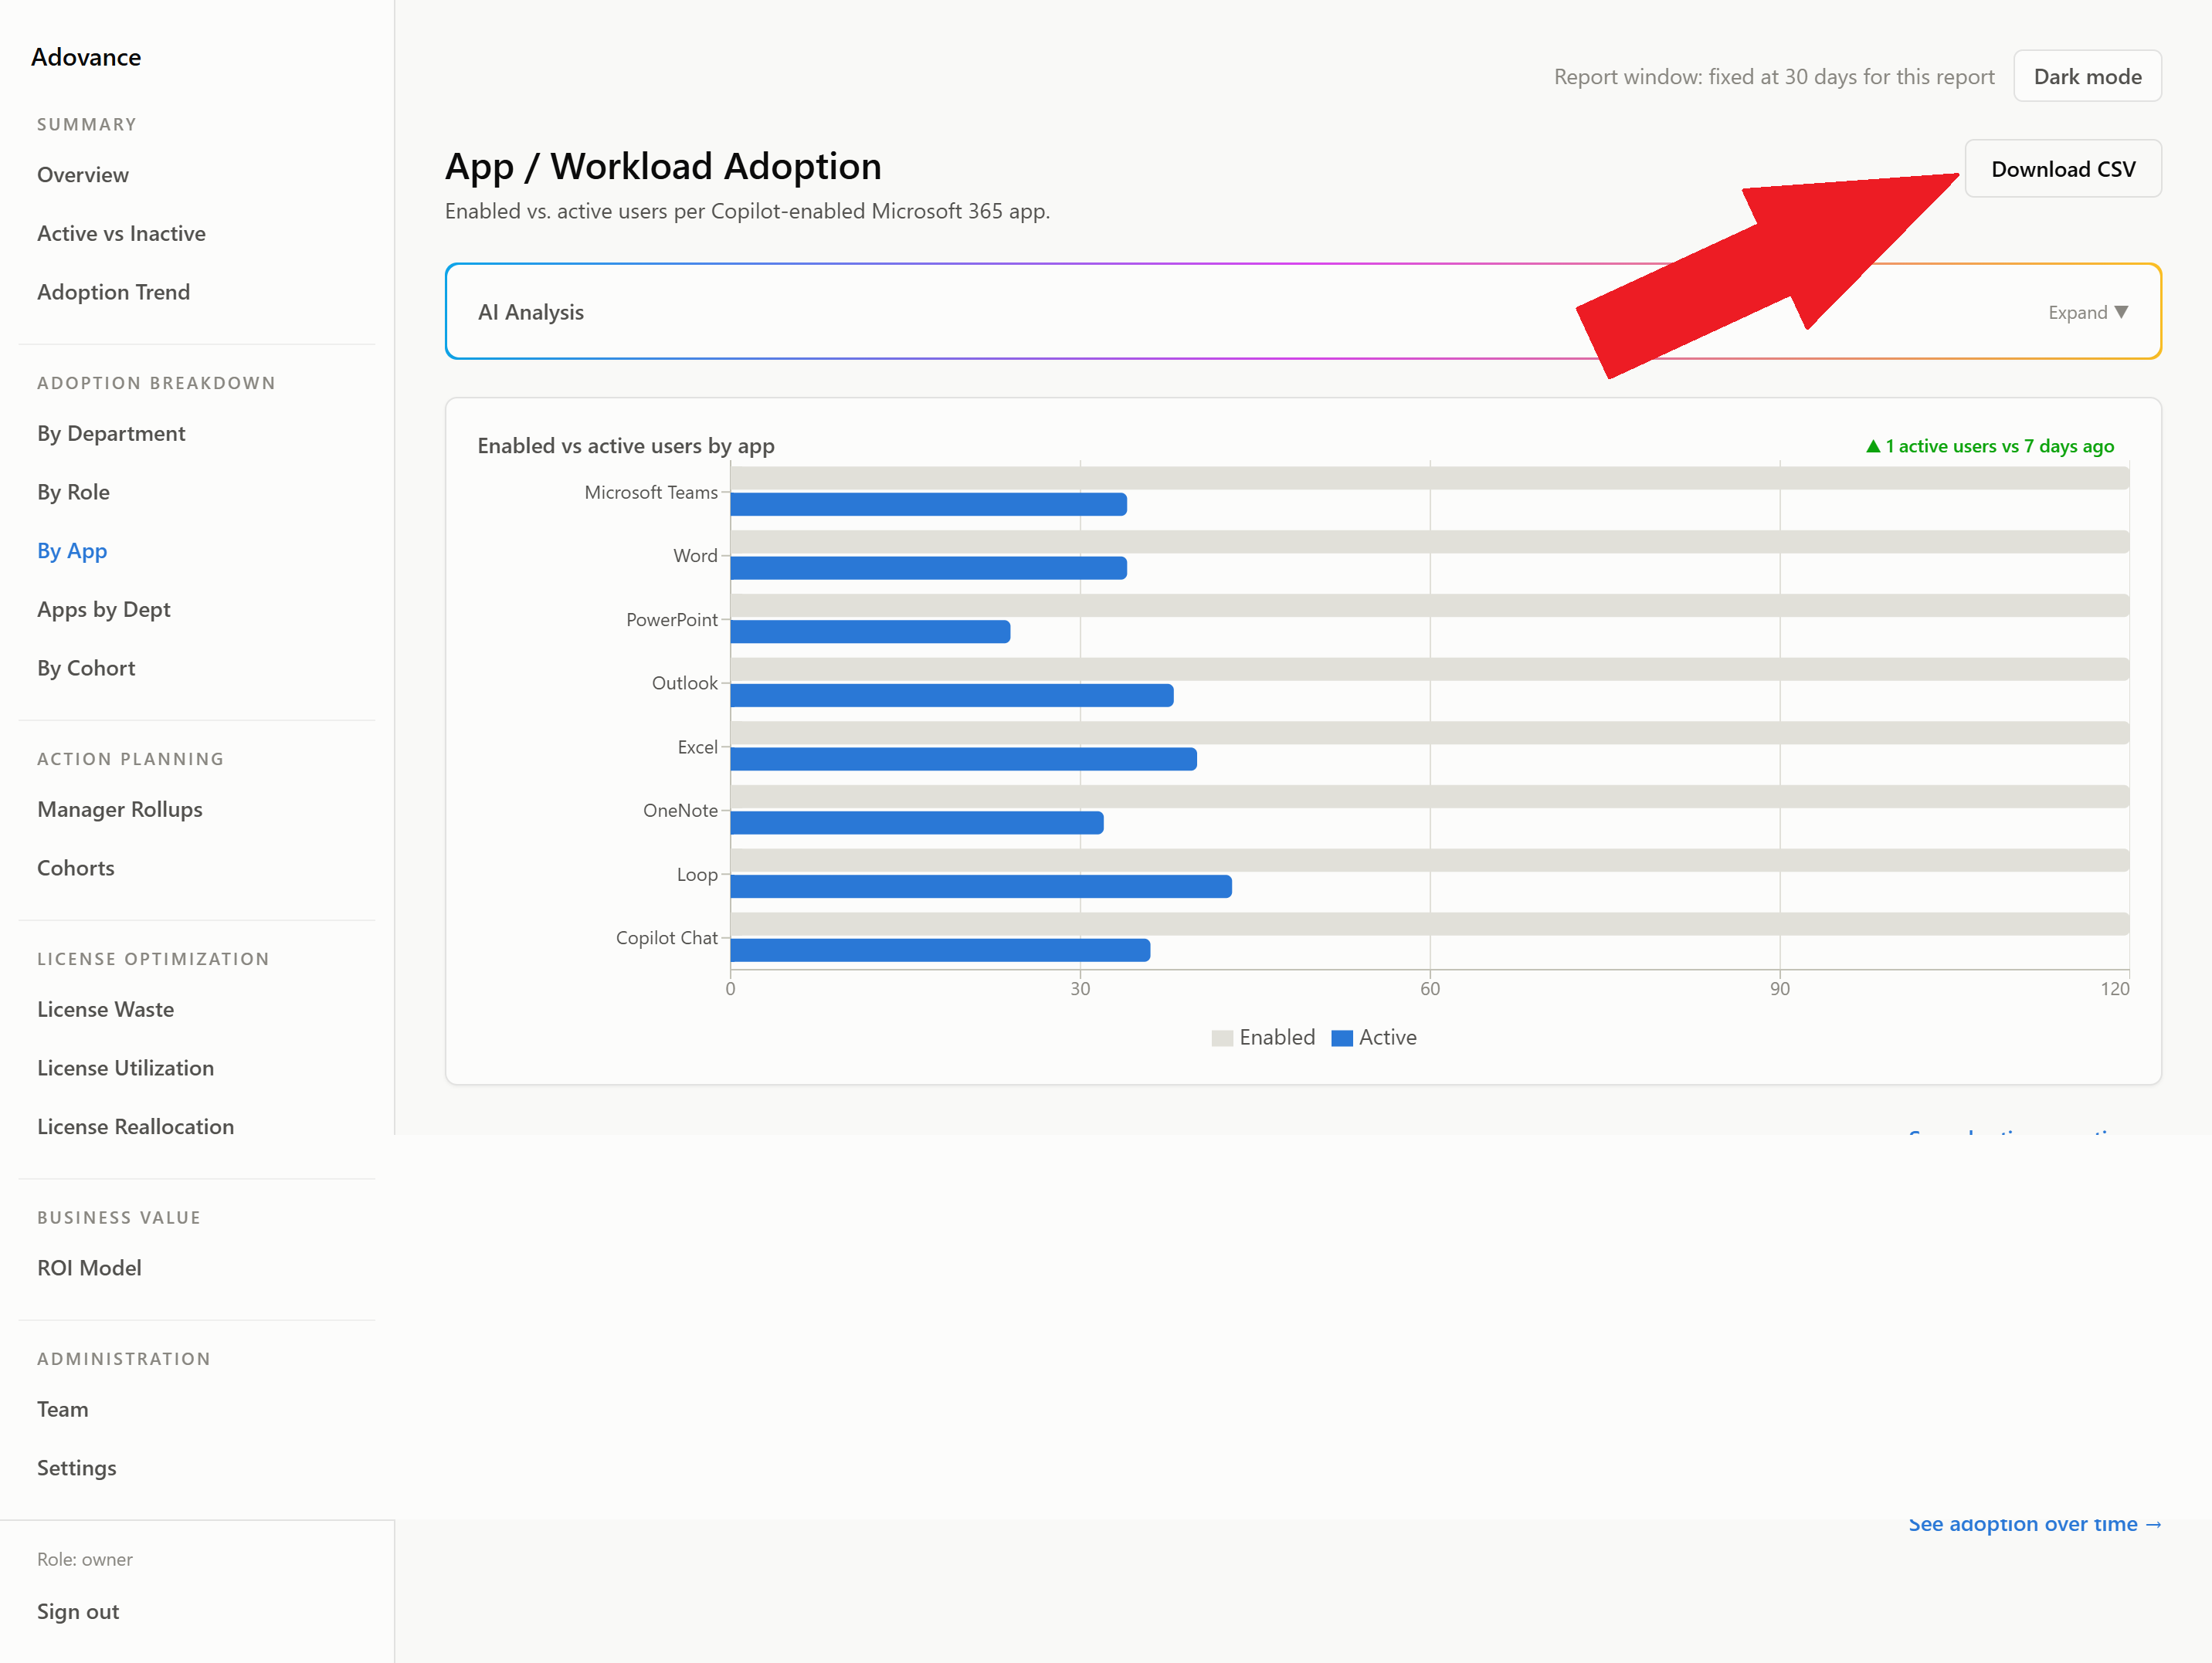
Task: Switch to Dark mode
Action: 2087,76
